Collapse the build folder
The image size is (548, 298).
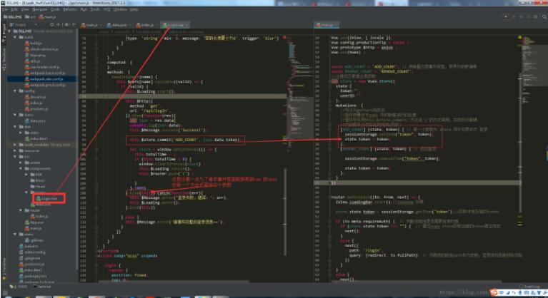[x=15, y=37]
